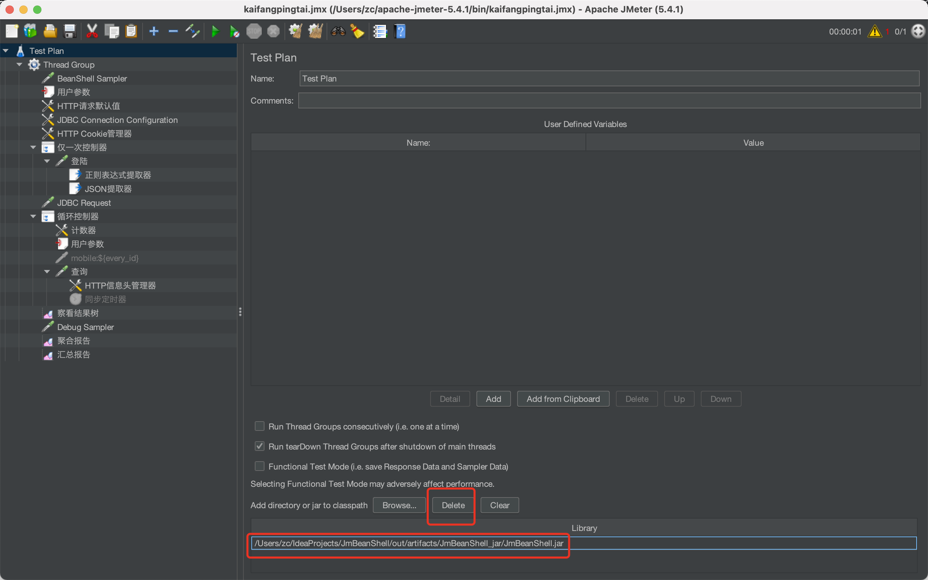
Task: Enable Run Thread Groups consecutively checkbox
Action: pos(259,426)
